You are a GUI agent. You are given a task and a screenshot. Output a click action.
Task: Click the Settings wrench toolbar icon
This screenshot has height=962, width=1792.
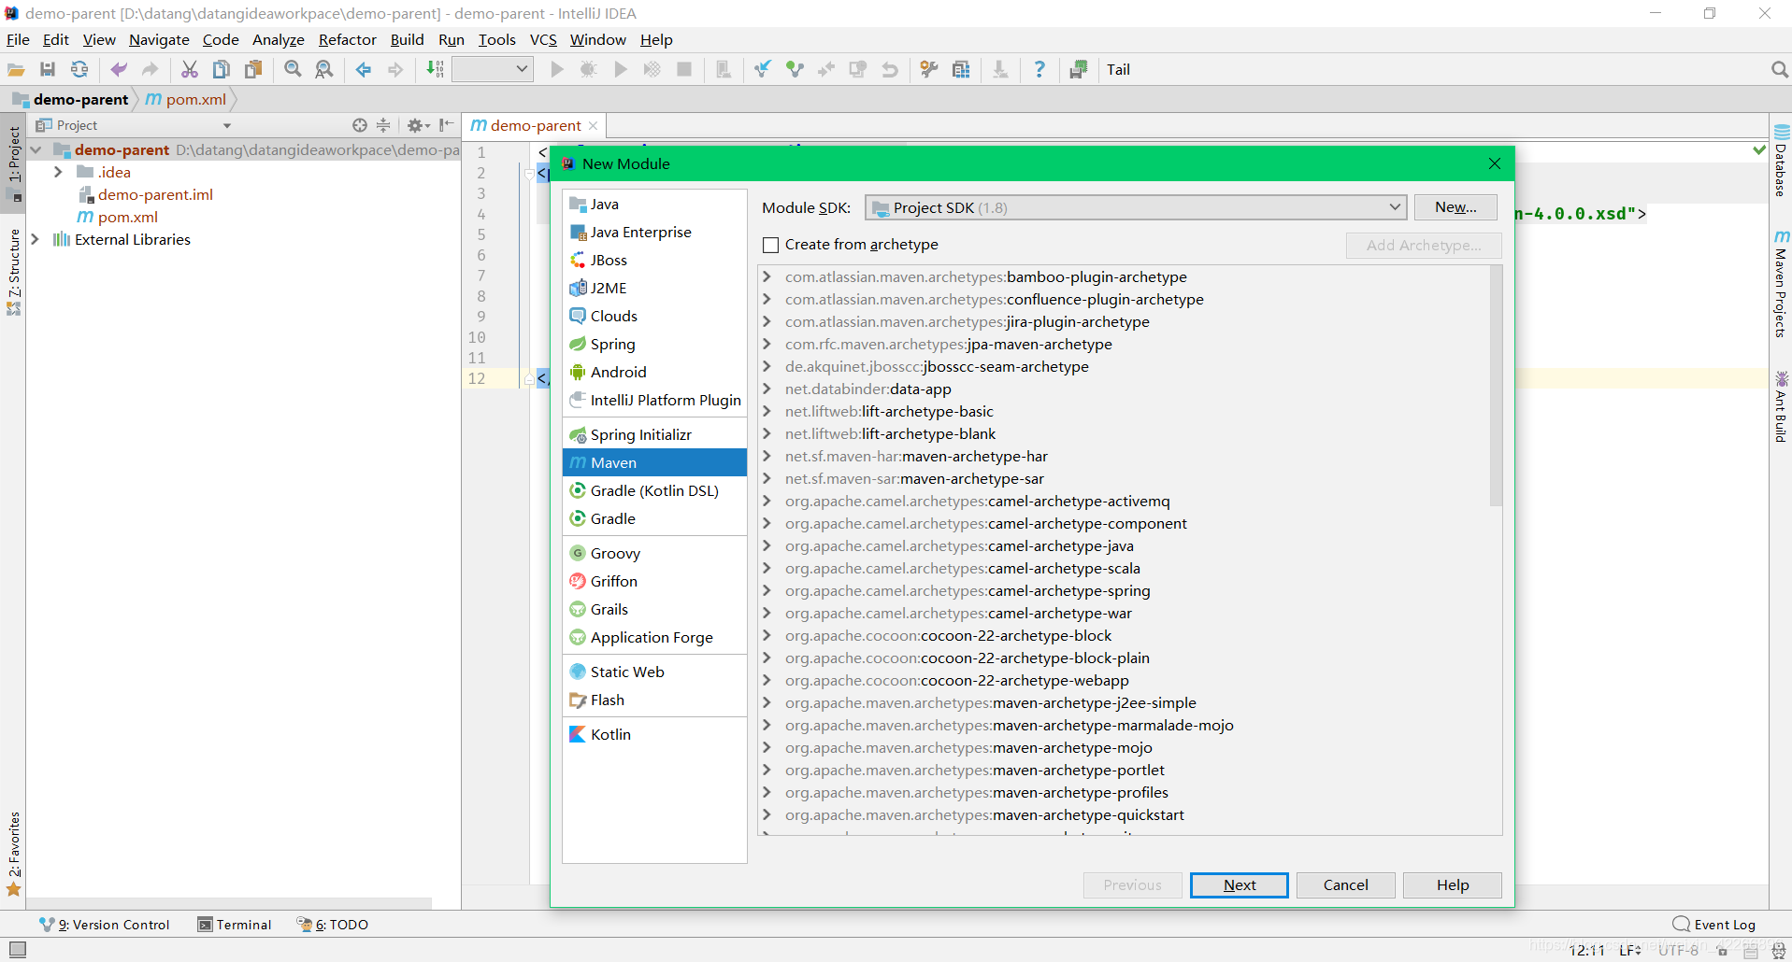click(x=929, y=69)
